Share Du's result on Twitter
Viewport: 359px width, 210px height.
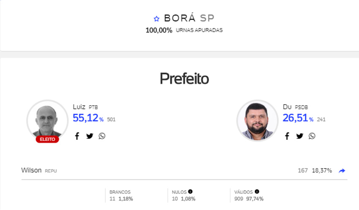pyautogui.click(x=299, y=136)
